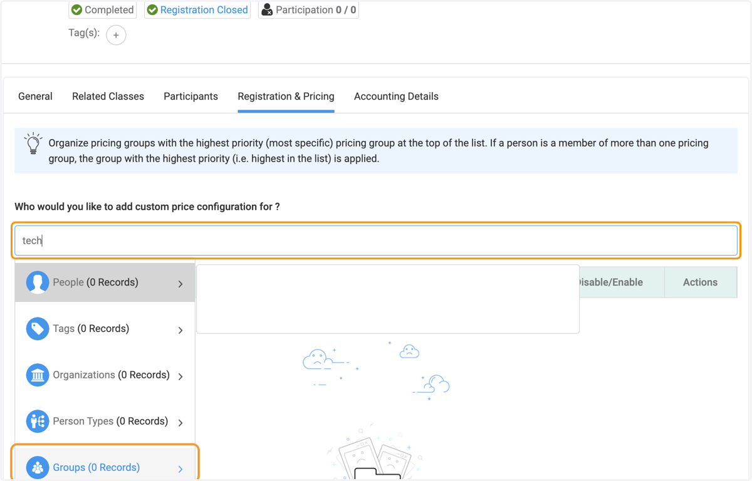Open the Related Classes tab

pos(108,96)
